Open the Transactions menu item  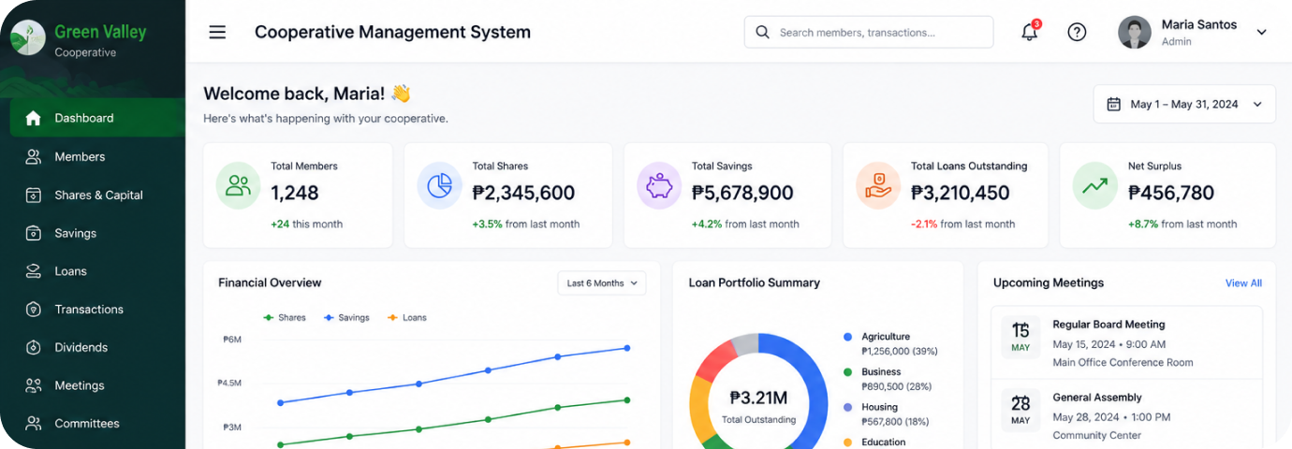tap(97, 310)
